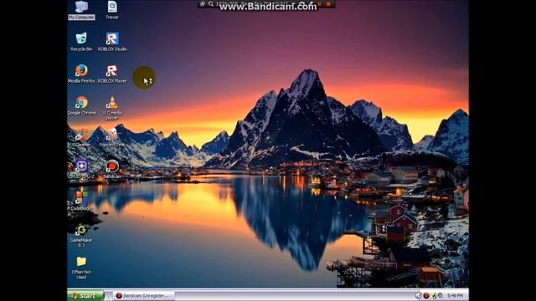Image resolution: width=536 pixels, height=301 pixels.
Task: Click the red record button on Bandicam bar
Action: click(328, 3)
